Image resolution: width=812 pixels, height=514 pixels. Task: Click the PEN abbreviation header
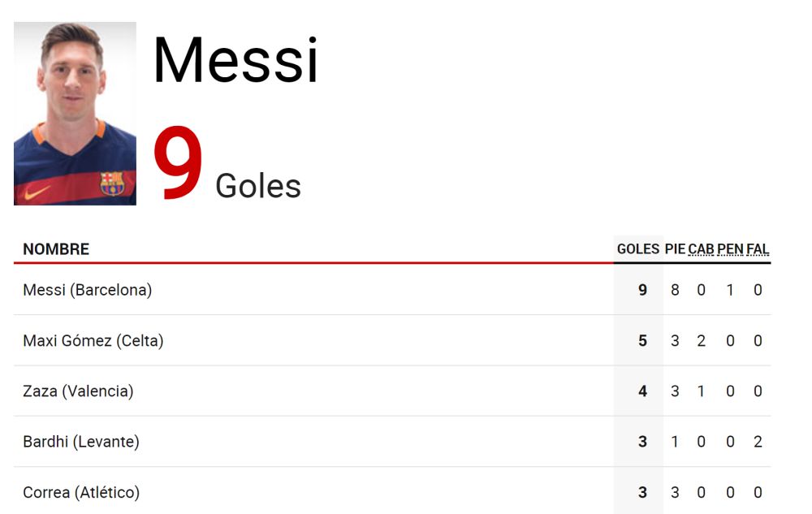(730, 249)
